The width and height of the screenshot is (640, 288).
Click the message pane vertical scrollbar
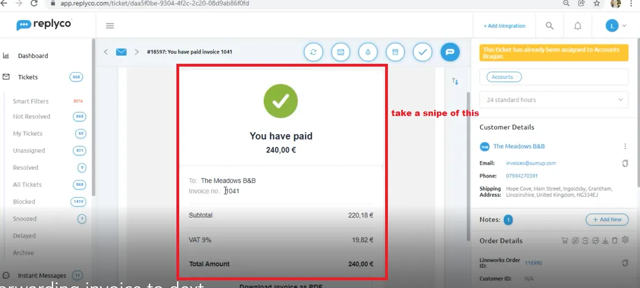coord(469,165)
